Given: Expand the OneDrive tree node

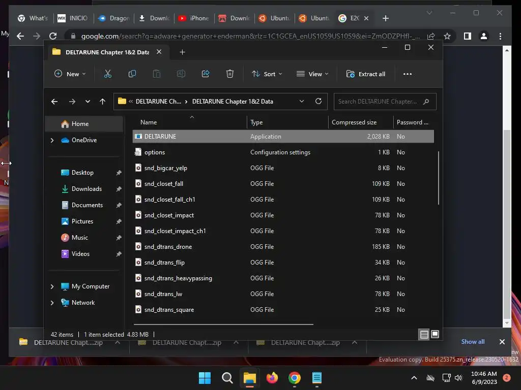Looking at the screenshot, I should pyautogui.click(x=52, y=140).
